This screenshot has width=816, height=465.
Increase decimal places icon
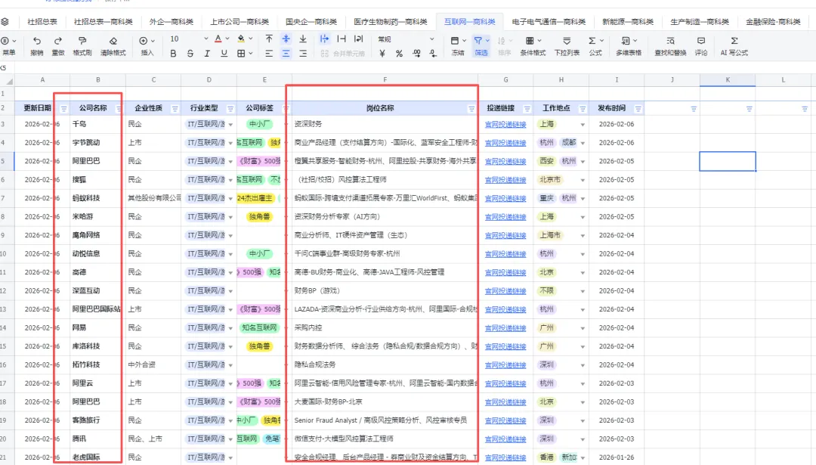pos(416,53)
